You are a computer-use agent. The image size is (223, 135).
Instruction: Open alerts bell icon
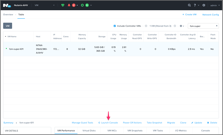pyautogui.click(x=69, y=5)
